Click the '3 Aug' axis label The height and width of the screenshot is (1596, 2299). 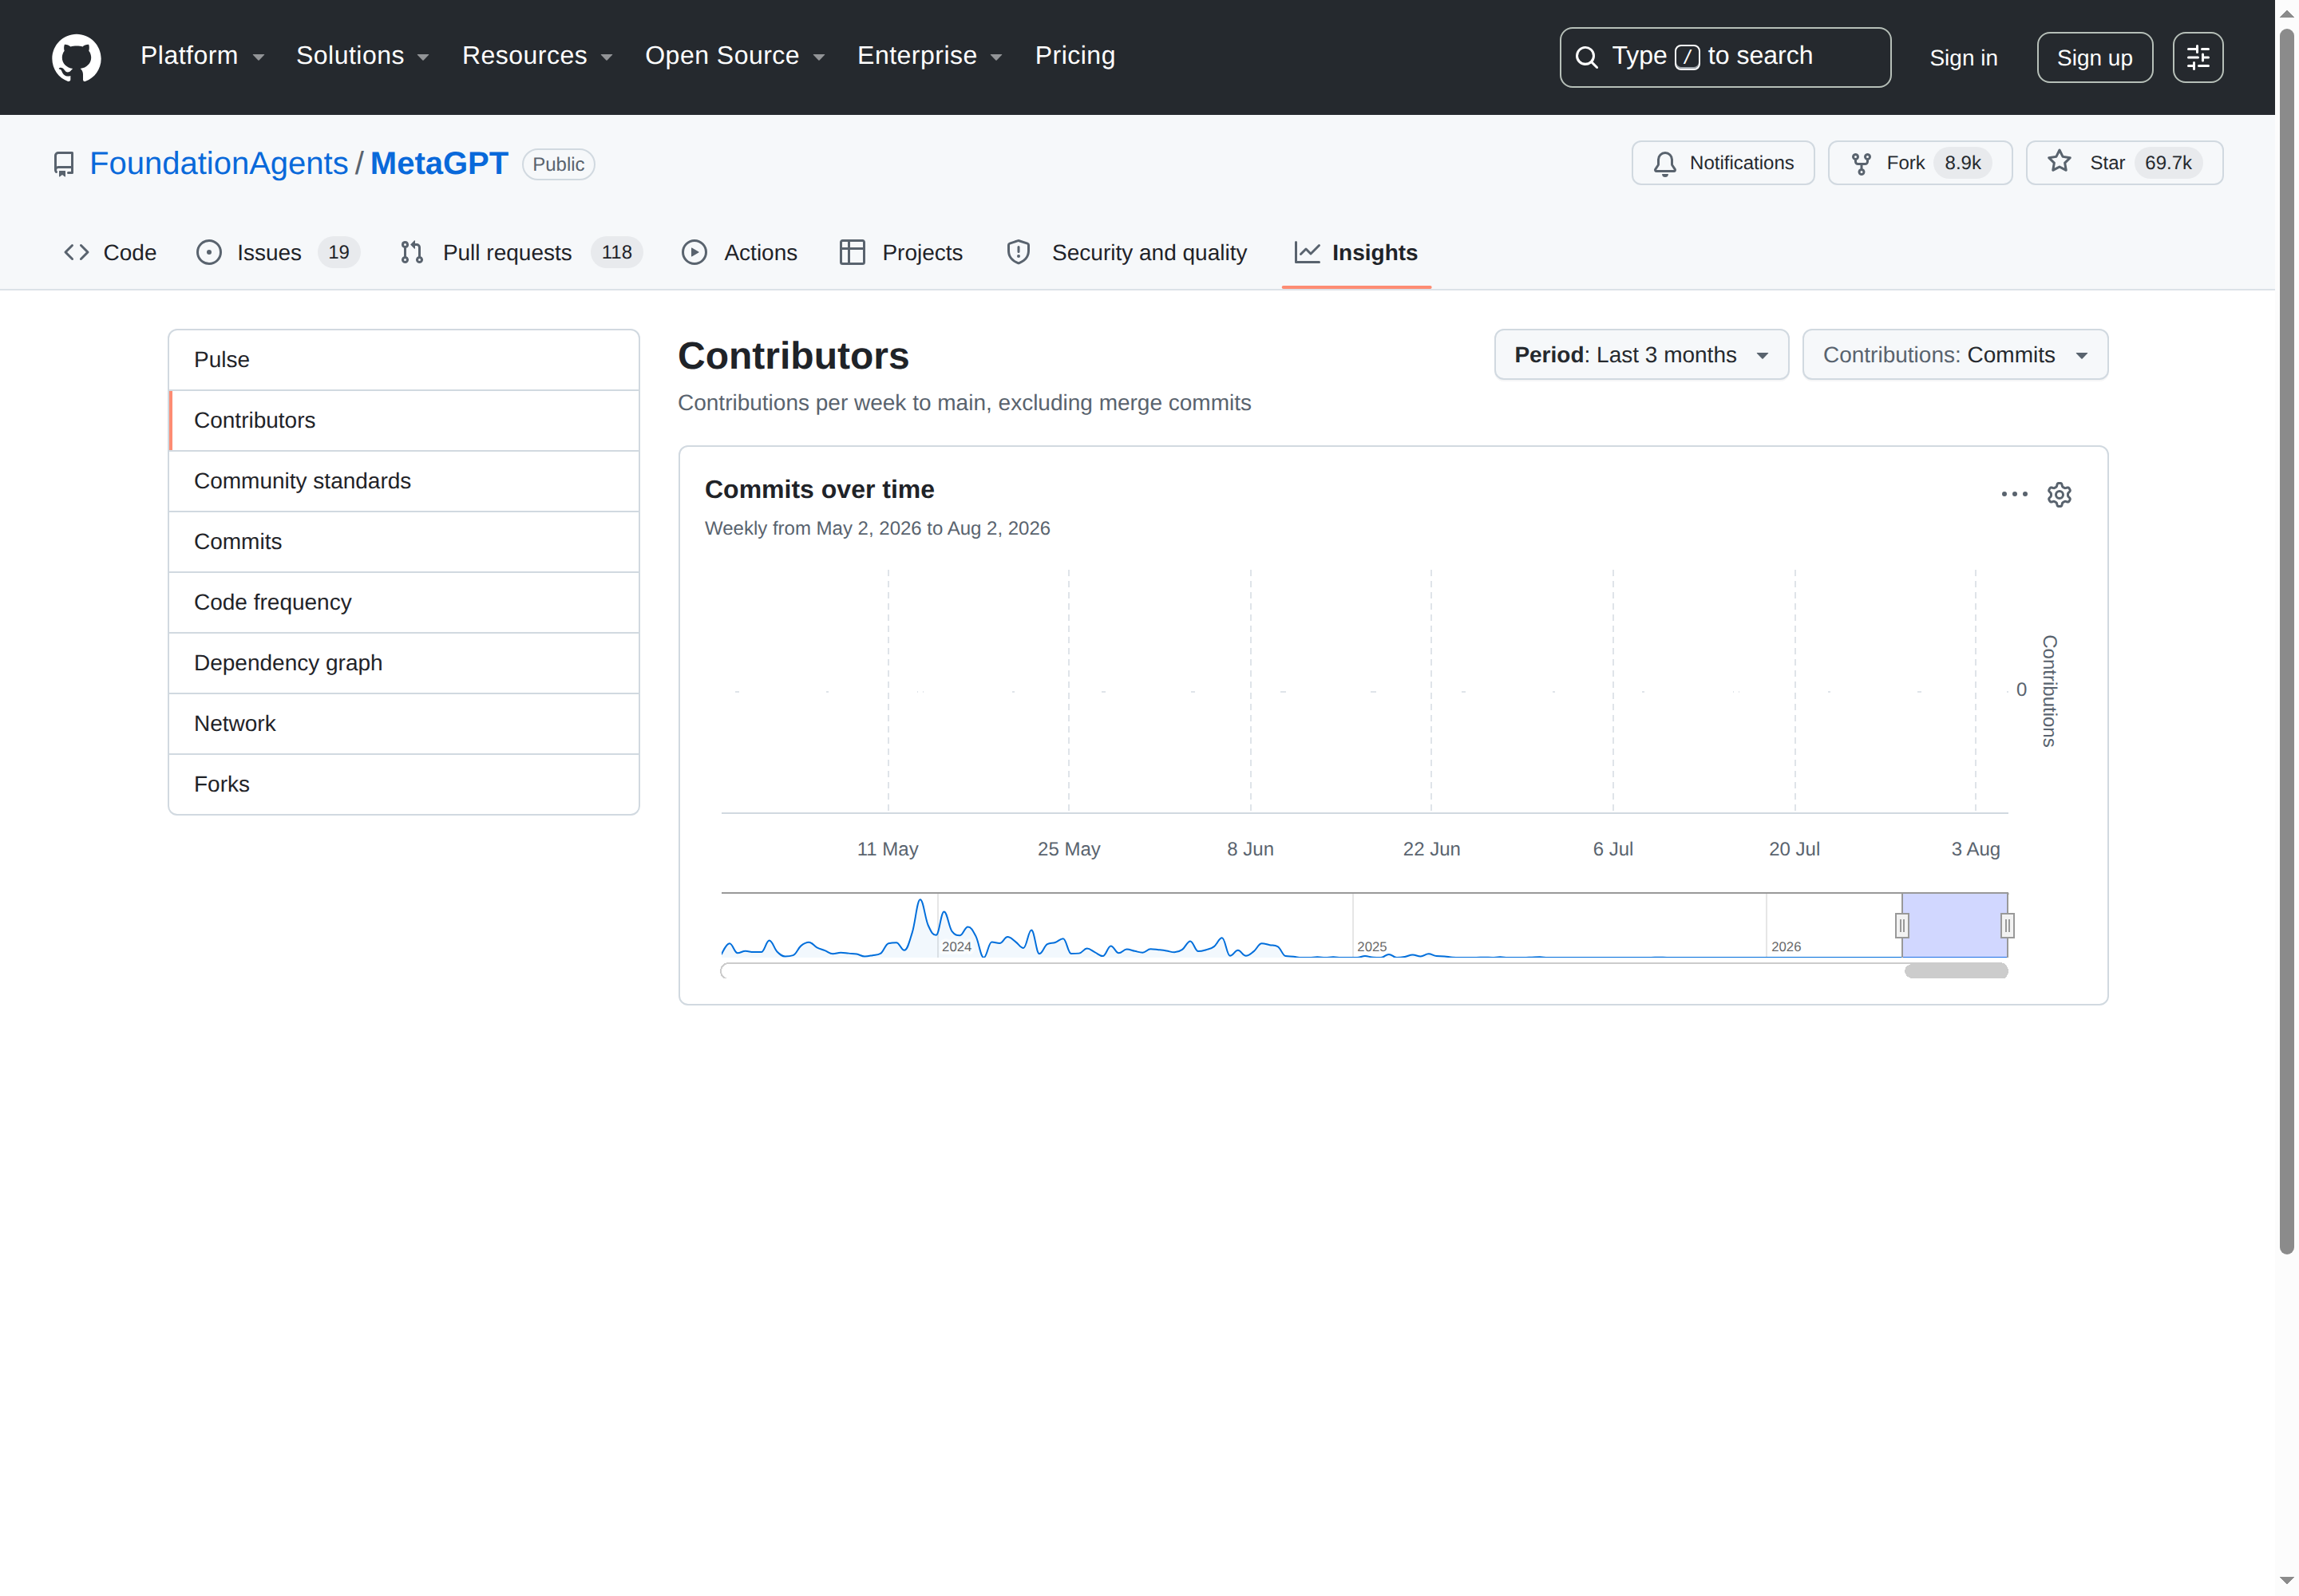(x=1975, y=849)
